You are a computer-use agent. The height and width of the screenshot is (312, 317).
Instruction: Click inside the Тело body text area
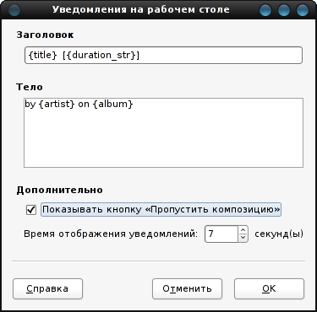(x=163, y=132)
